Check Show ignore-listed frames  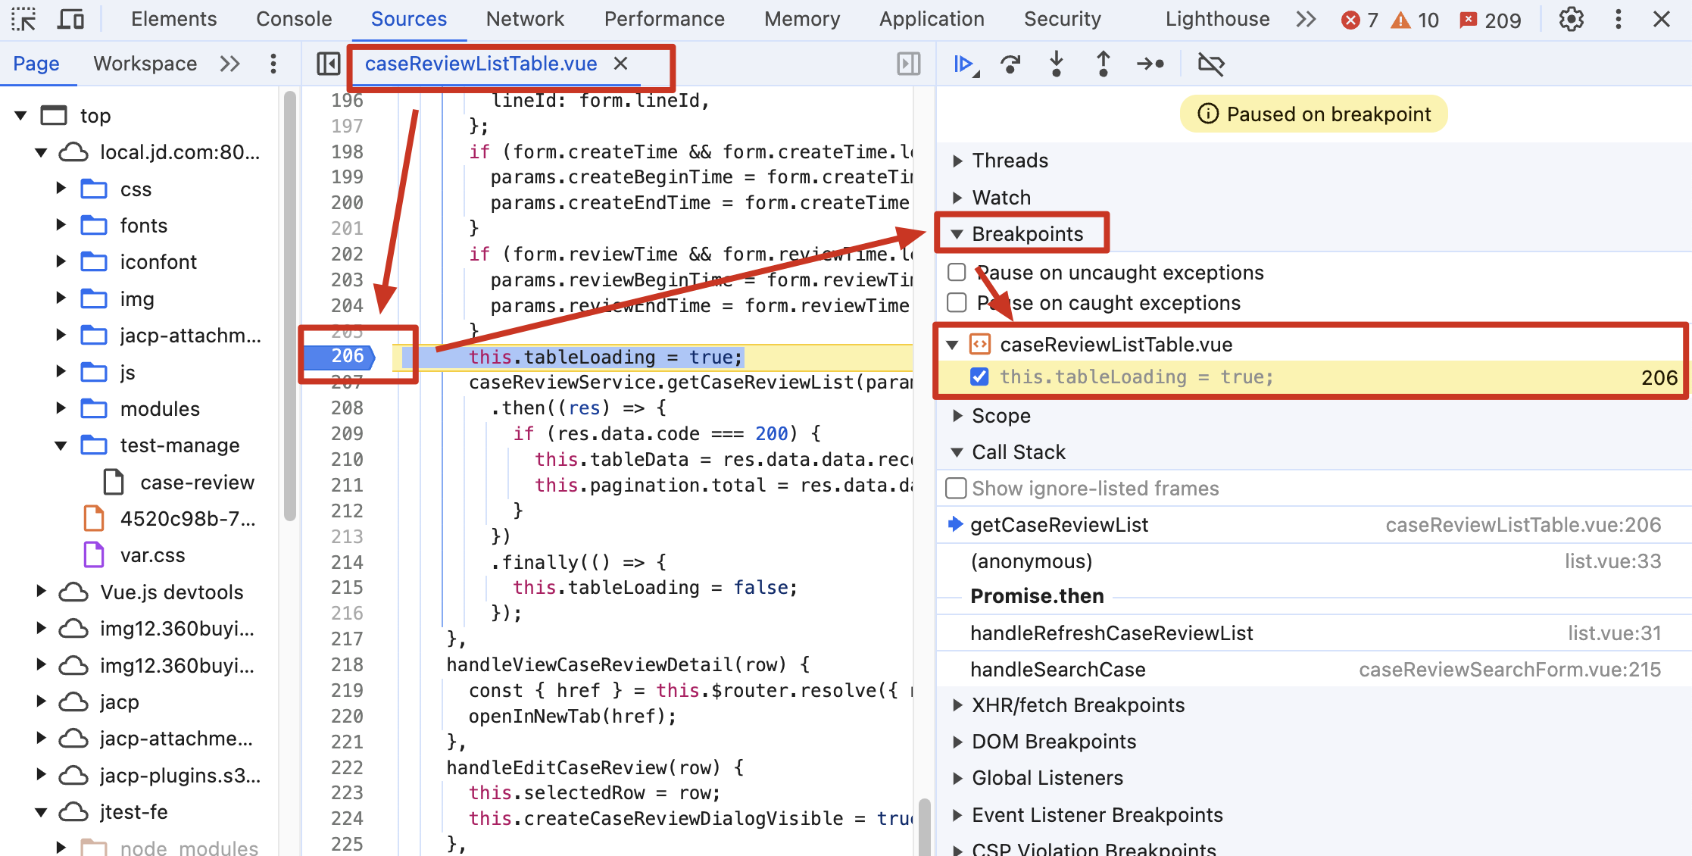957,489
